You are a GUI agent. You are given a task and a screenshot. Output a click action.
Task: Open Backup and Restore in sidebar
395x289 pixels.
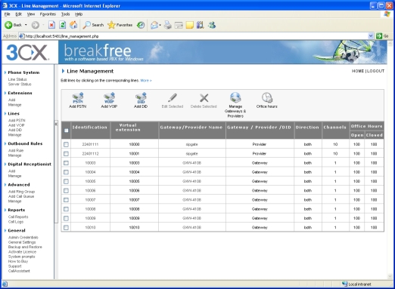click(x=25, y=247)
